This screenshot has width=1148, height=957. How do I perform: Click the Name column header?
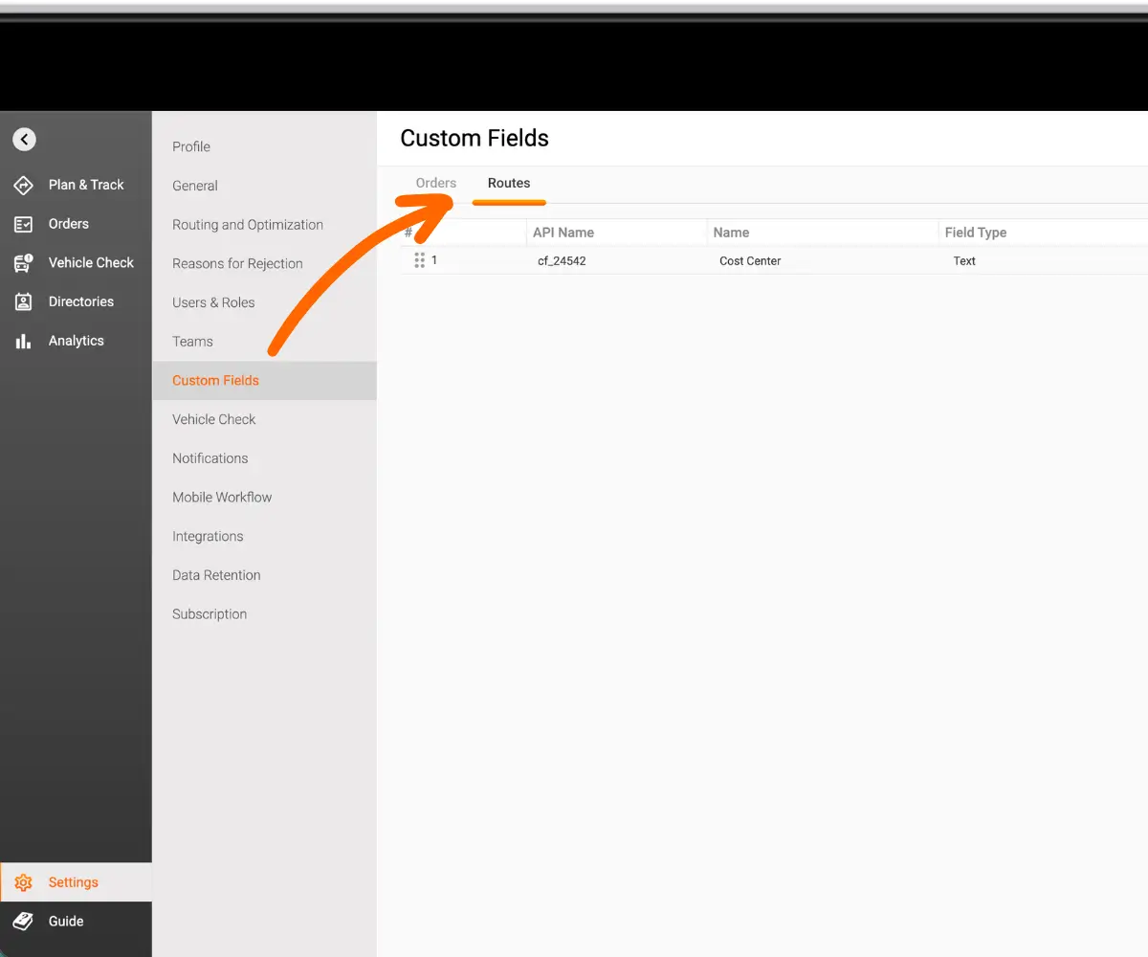coord(731,233)
